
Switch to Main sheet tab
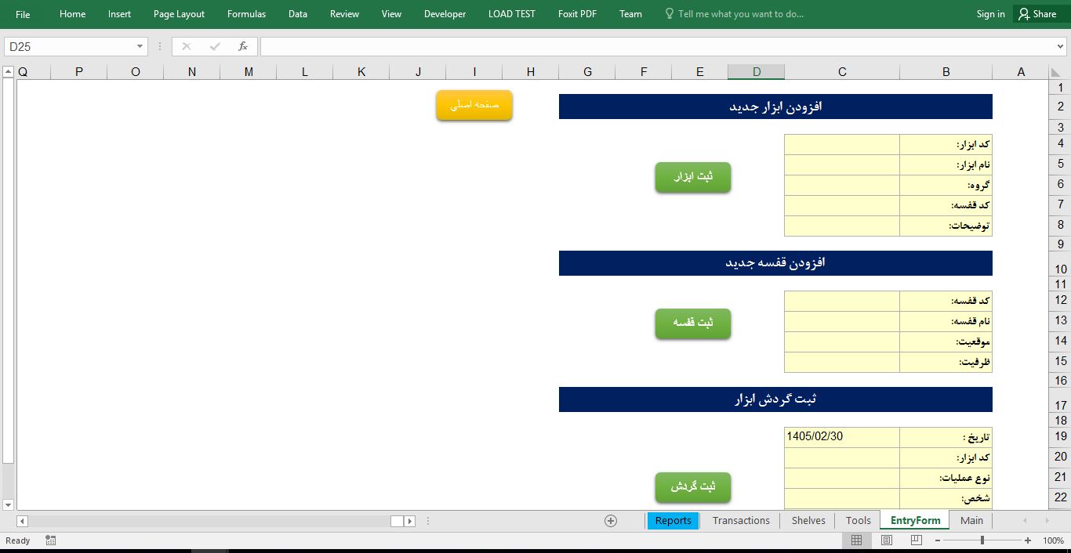click(971, 521)
